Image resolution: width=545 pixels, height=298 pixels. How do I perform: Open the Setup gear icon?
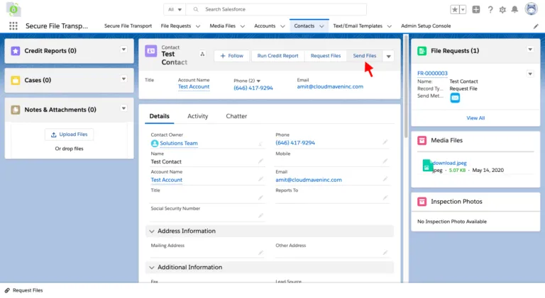502,10
